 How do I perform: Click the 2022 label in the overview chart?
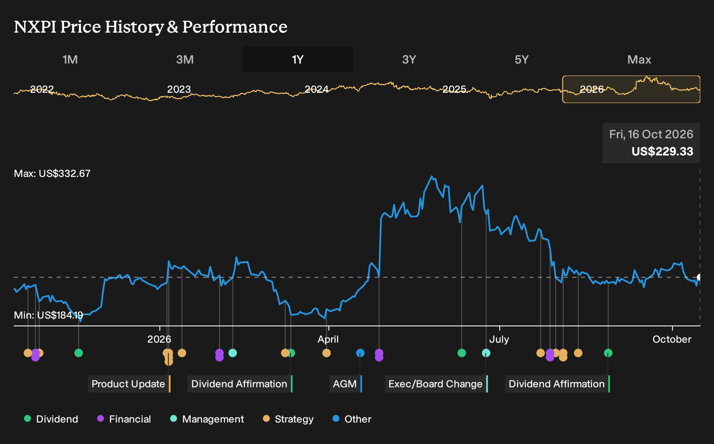click(x=42, y=89)
